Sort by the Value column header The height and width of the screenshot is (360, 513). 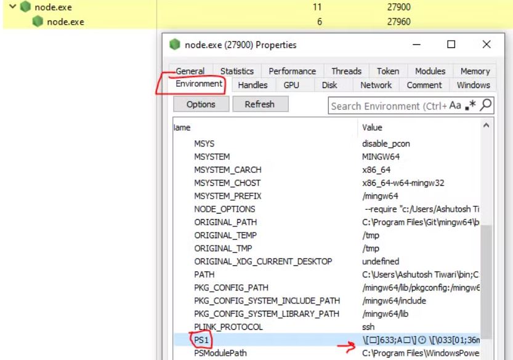[373, 127]
